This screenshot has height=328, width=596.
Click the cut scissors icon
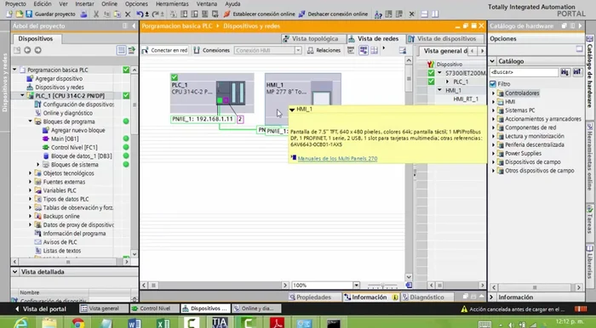[96, 14]
